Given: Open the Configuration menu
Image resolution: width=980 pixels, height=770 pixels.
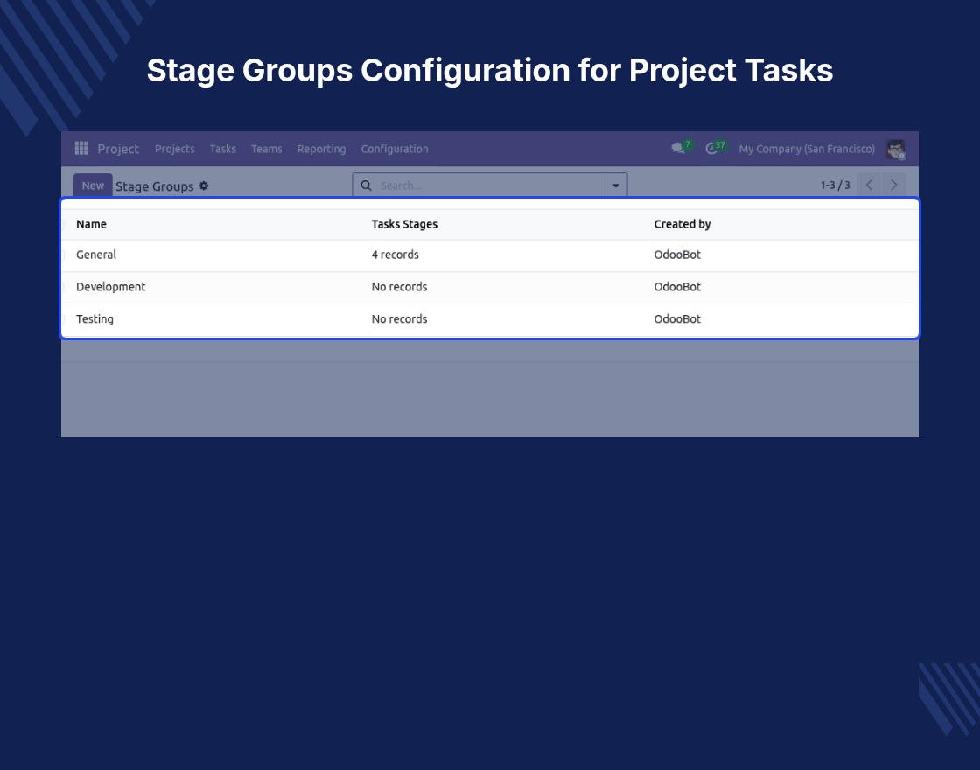Looking at the screenshot, I should (x=395, y=149).
